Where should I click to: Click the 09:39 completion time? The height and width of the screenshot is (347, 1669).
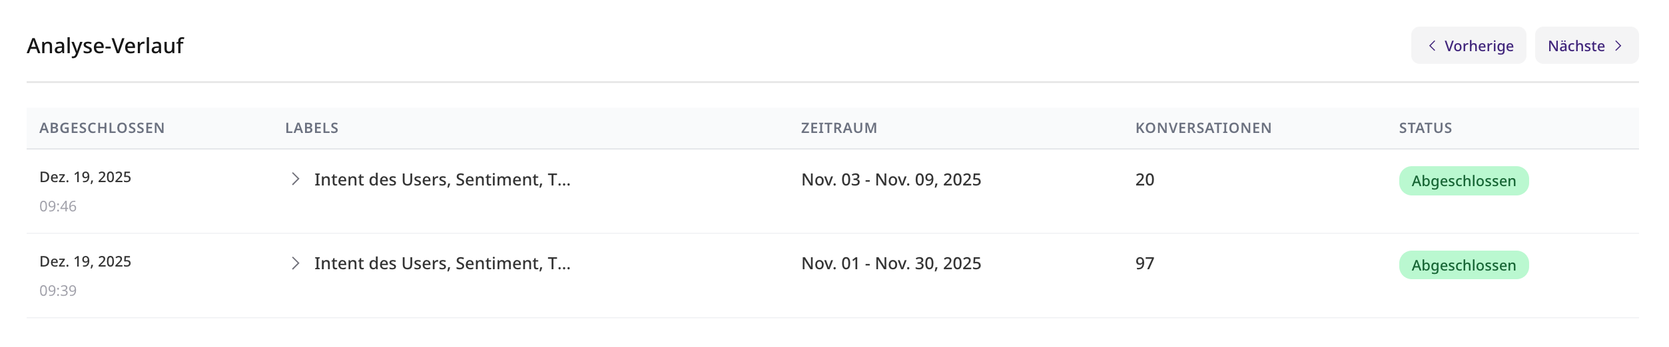(x=58, y=291)
